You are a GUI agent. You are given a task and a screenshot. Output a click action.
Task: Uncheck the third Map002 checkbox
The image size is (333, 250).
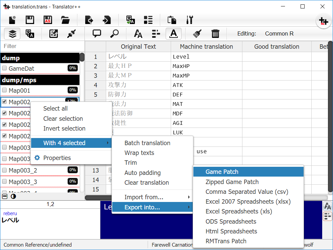click(x=4, y=124)
